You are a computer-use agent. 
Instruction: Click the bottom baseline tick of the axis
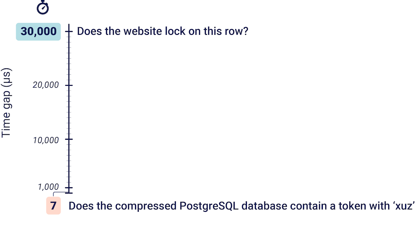click(x=69, y=193)
